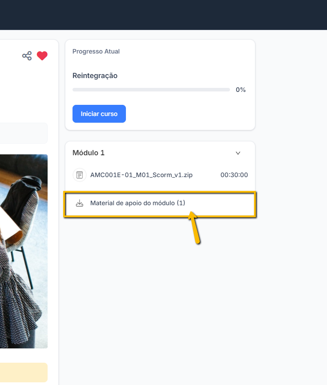Open Material de apoio do módulo (1)
The image size is (327, 385).
[x=137, y=203]
